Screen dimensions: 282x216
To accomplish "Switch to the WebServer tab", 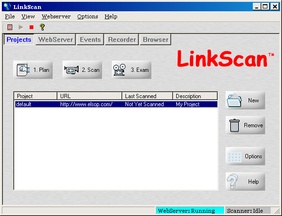I will point(55,39).
